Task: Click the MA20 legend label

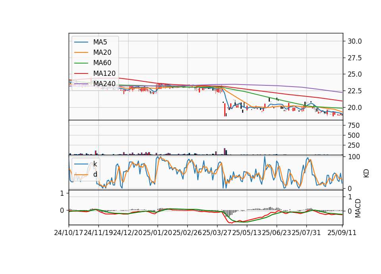Action: (x=102, y=52)
